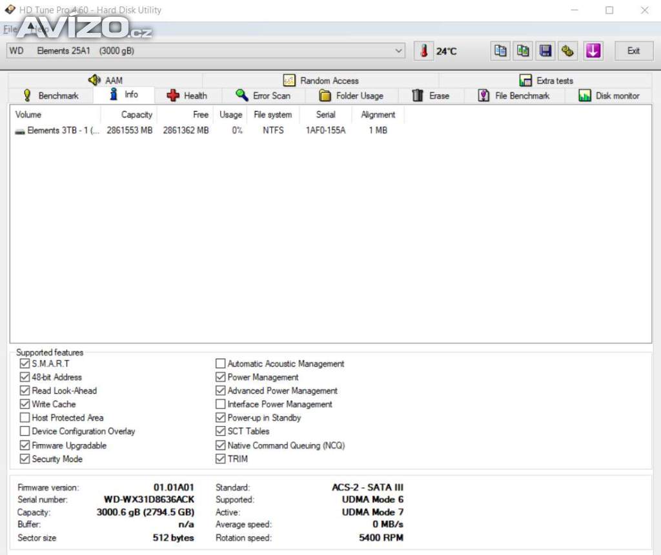Click the purple download arrow icon
The height and width of the screenshot is (555, 661).
pos(593,51)
